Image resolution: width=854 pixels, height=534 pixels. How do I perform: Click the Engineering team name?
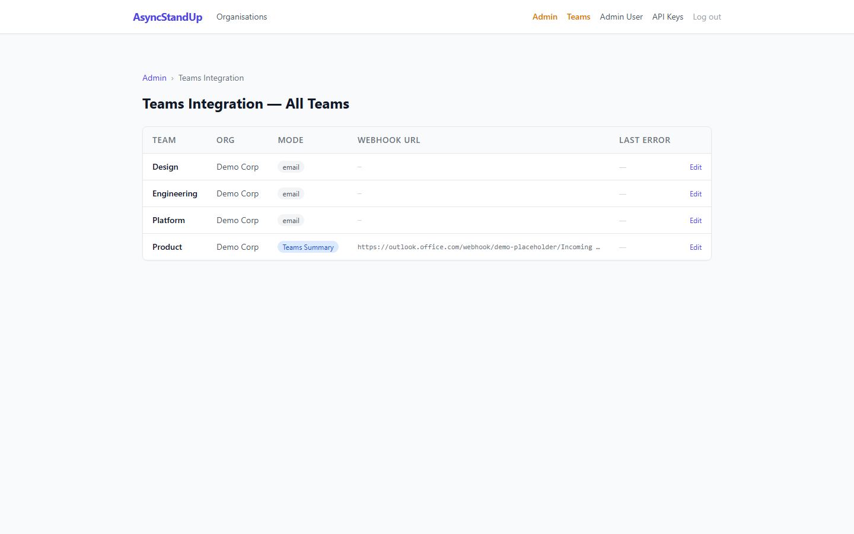(x=175, y=194)
